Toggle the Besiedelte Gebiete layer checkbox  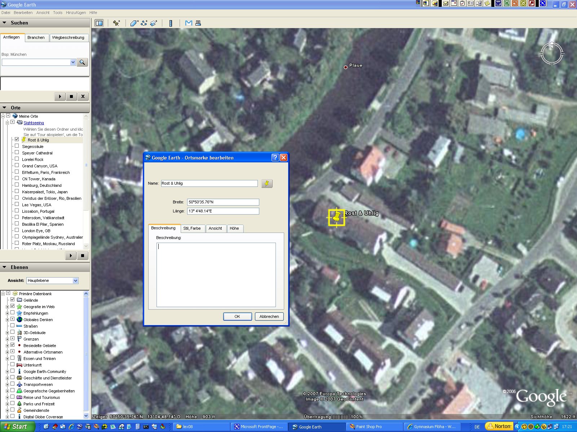coord(13,345)
